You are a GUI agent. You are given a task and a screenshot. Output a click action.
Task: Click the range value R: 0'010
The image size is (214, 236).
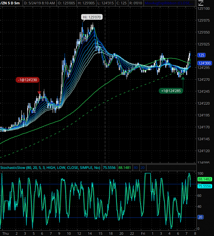point(136,3)
